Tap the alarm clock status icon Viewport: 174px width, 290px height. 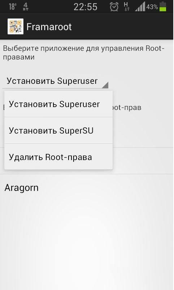[114, 7]
